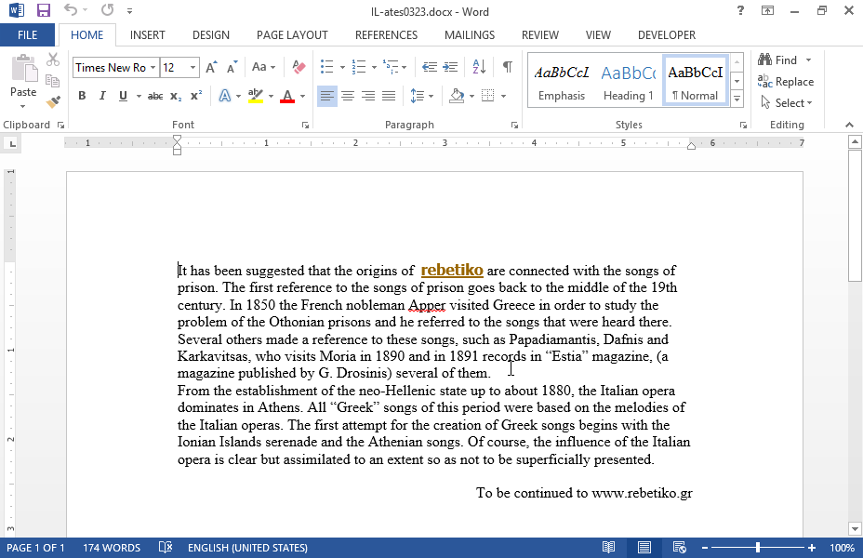The height and width of the screenshot is (558, 863).
Task: Click the Save icon in Quick Access Toolbar
Action: [x=43, y=11]
